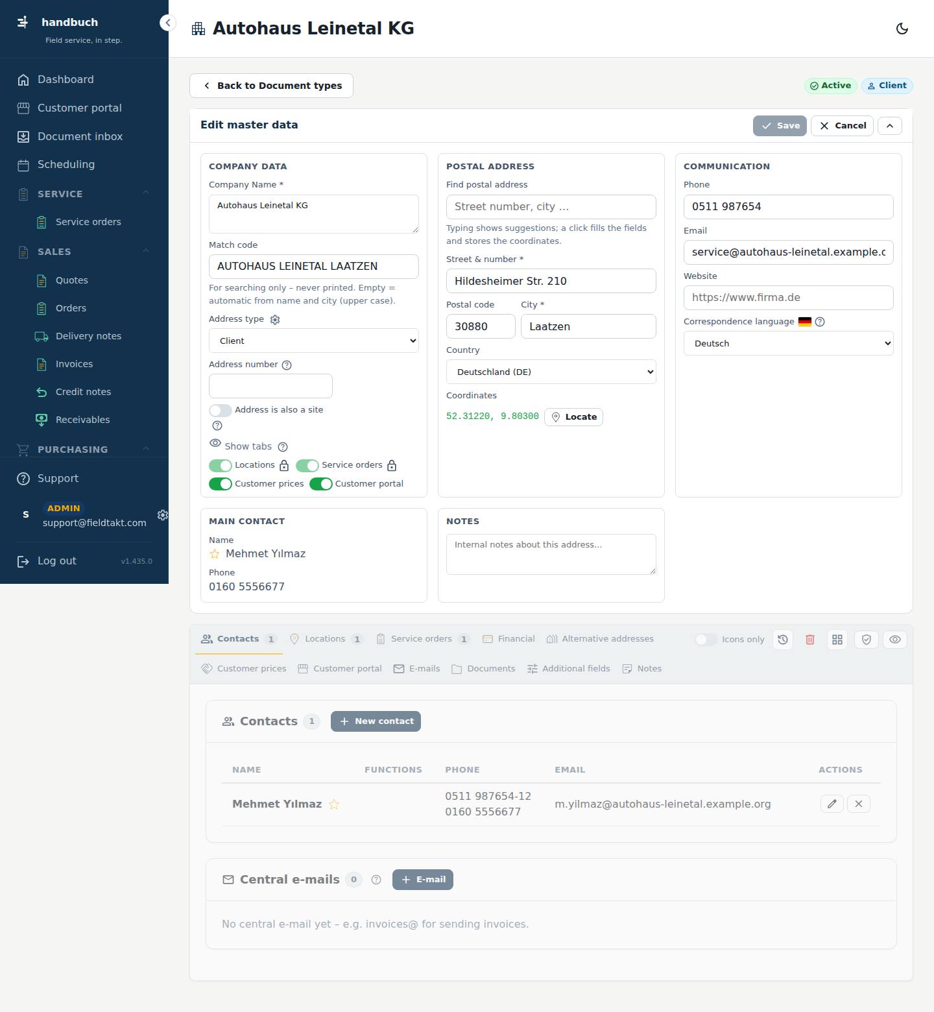The width and height of the screenshot is (934, 1012).
Task: Add a New contact
Action: click(x=376, y=721)
